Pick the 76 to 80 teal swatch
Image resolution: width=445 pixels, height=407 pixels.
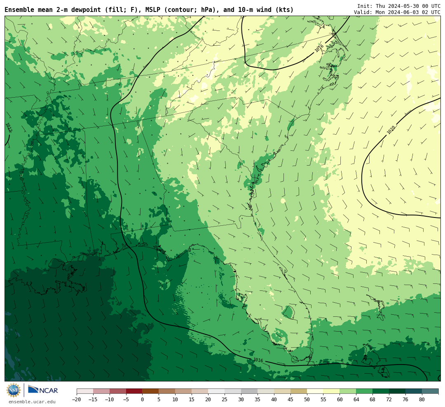[x=414, y=391]
